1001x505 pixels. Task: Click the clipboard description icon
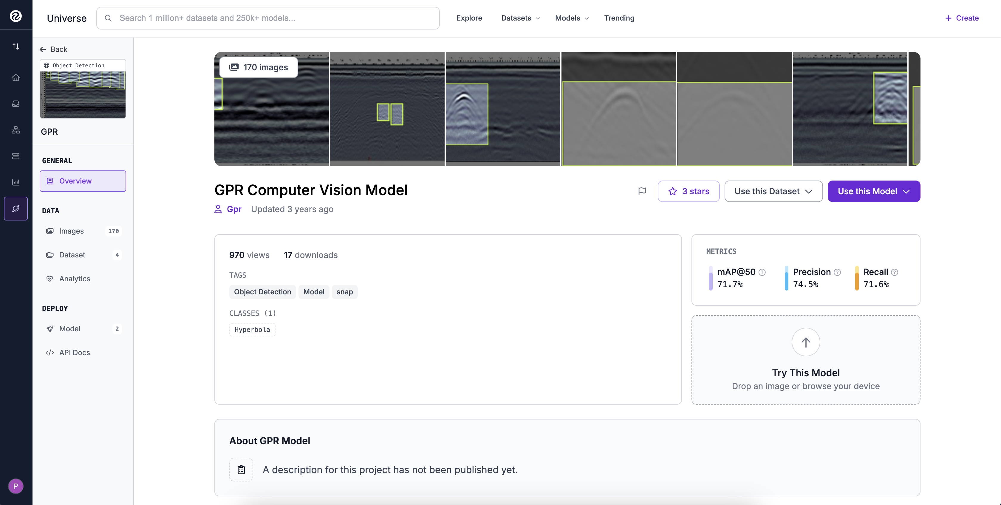click(241, 470)
